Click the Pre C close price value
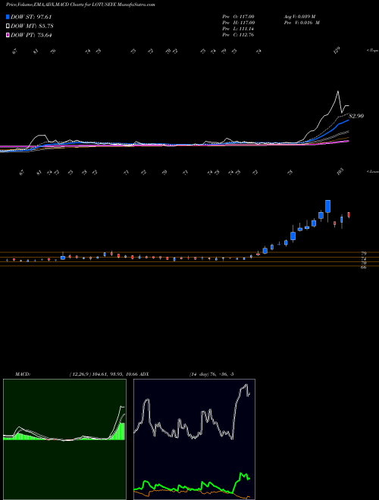The image size is (379, 500). click(238, 35)
